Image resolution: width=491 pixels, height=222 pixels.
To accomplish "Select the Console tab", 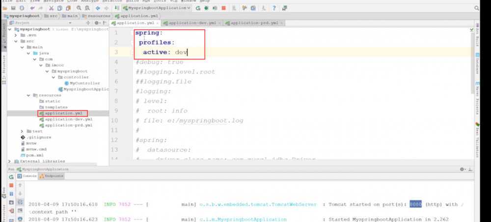I will pyautogui.click(x=27, y=176).
